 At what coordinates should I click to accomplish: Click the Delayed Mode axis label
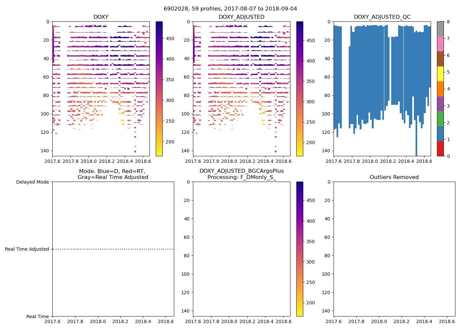32,182
